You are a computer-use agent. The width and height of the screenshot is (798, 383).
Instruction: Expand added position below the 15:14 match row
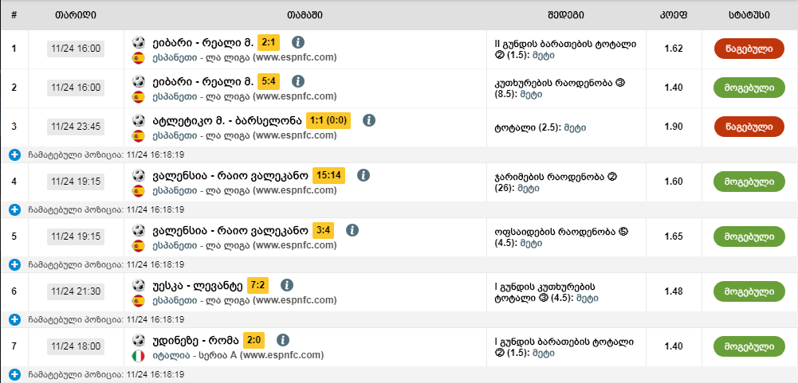(14, 209)
